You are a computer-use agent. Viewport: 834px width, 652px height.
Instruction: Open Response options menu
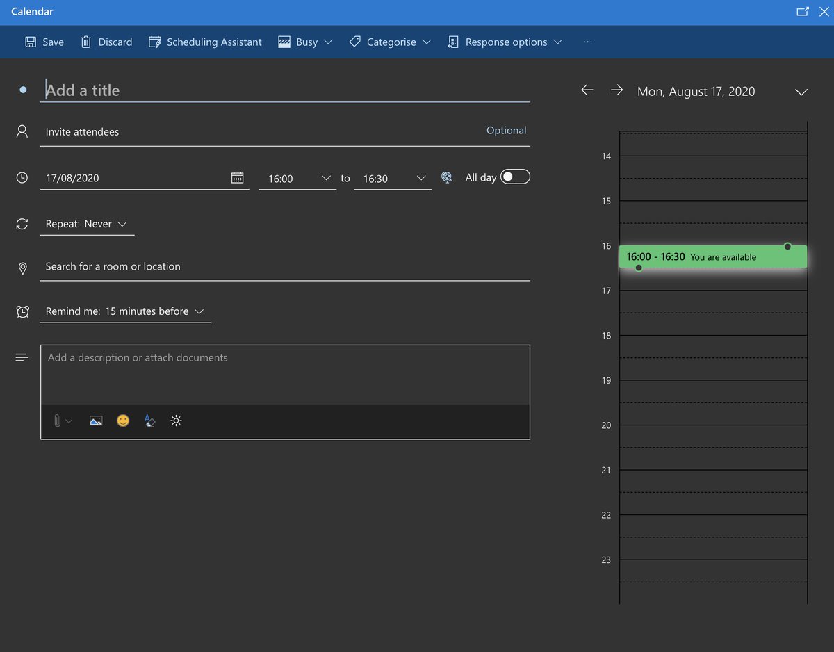coord(505,42)
